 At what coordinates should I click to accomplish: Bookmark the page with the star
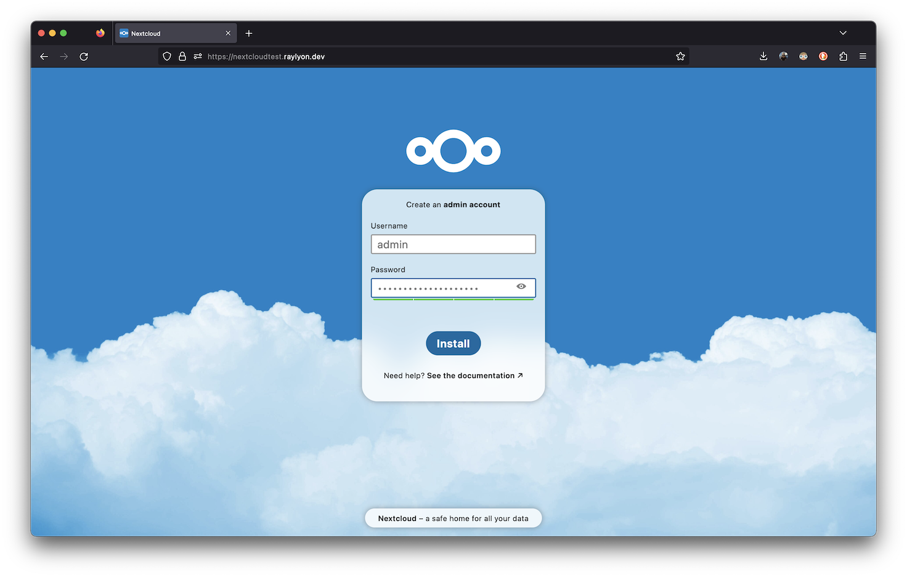680,56
